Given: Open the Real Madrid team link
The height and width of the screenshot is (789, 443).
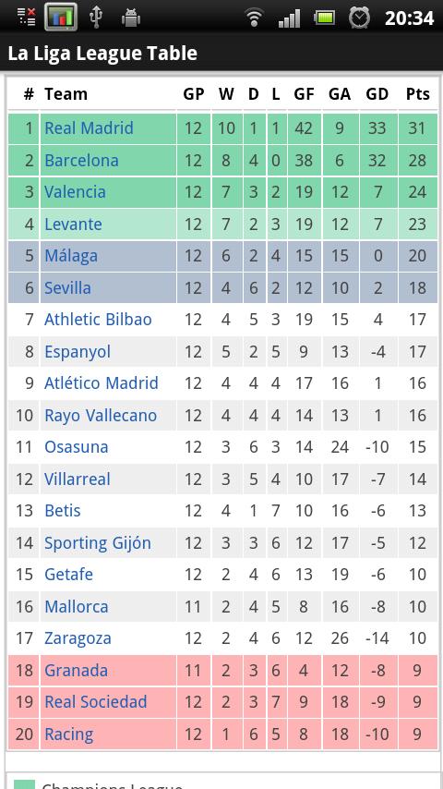Looking at the screenshot, I should [x=89, y=127].
